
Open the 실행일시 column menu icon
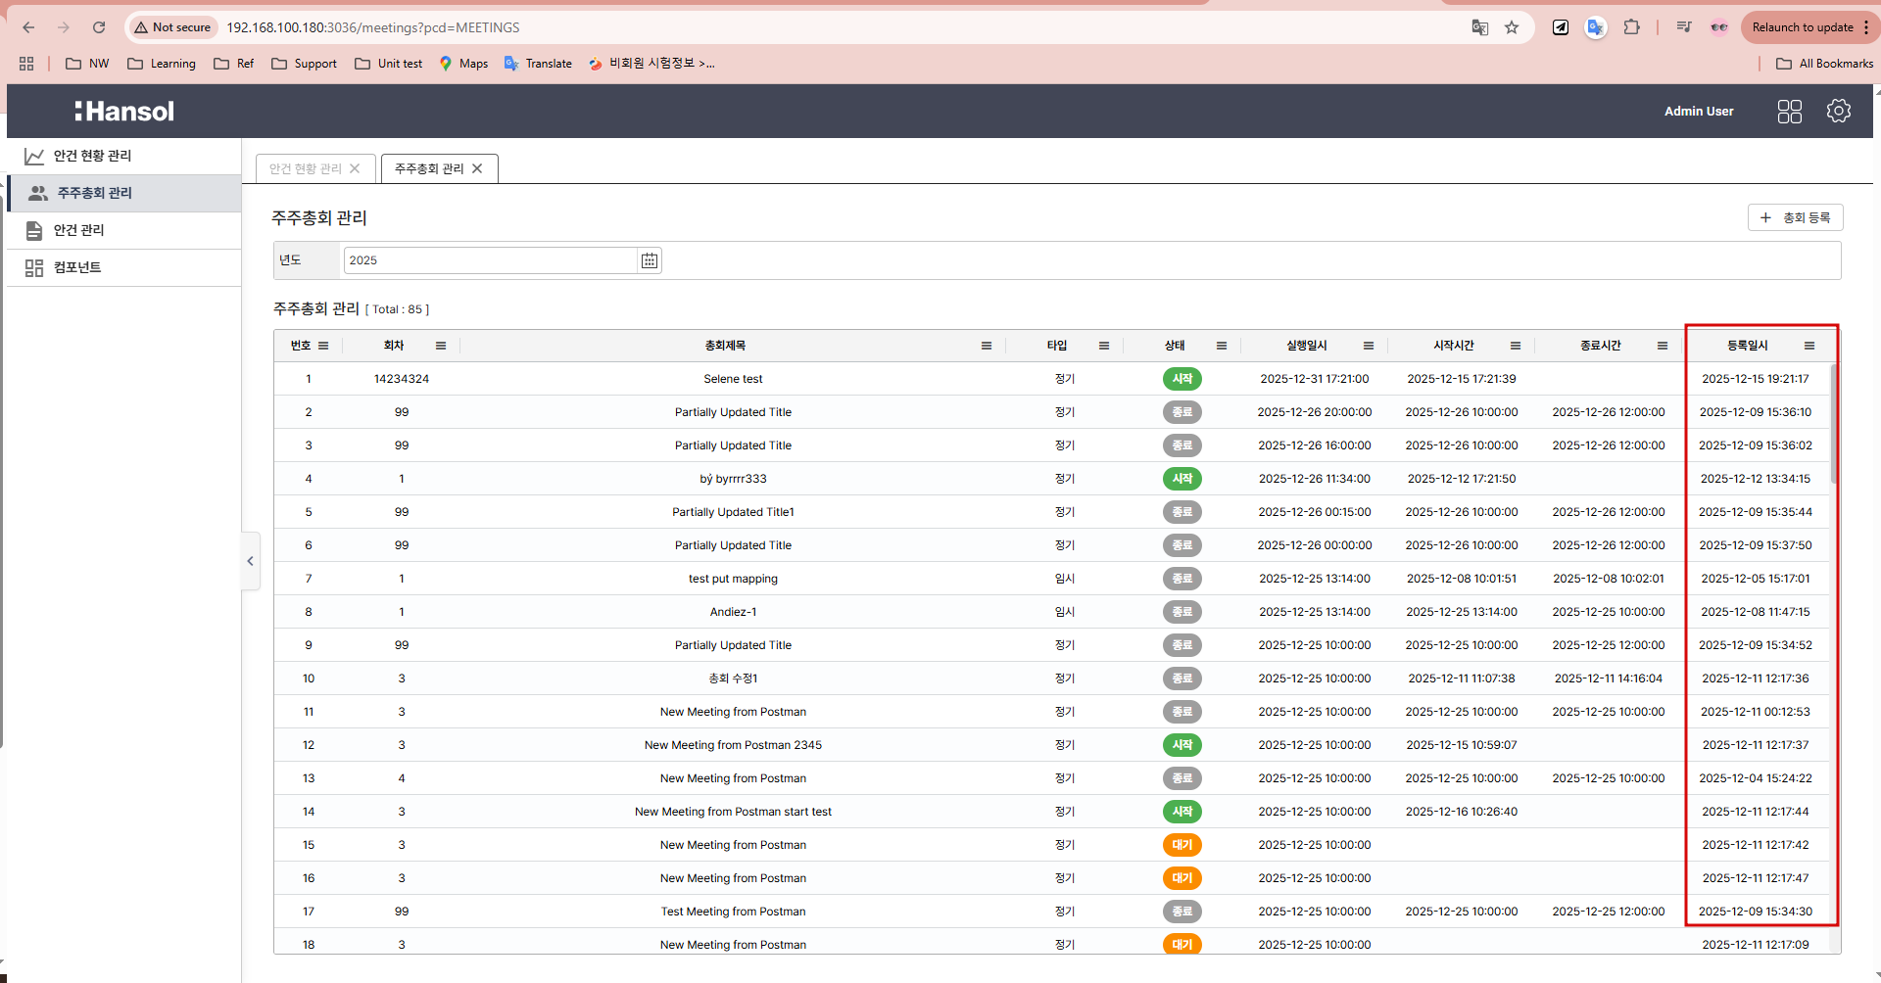tap(1369, 346)
